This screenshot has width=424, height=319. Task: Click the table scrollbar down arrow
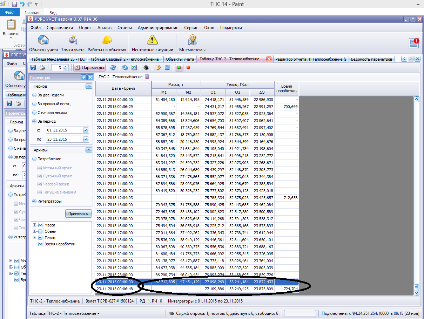click(417, 293)
